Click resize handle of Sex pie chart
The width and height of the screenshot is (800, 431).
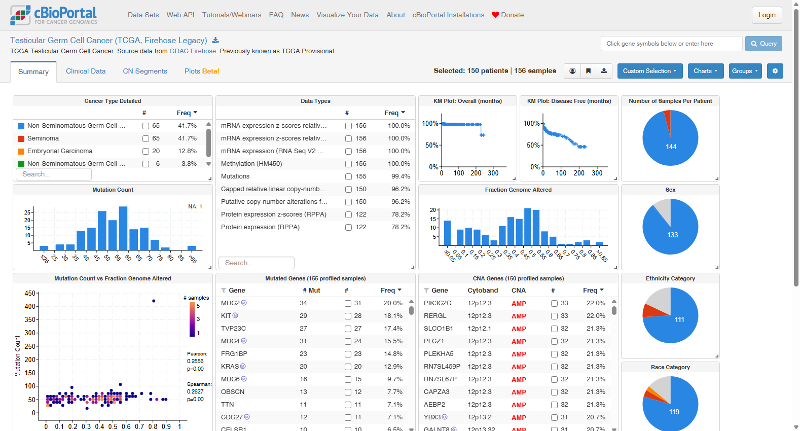(x=717, y=267)
